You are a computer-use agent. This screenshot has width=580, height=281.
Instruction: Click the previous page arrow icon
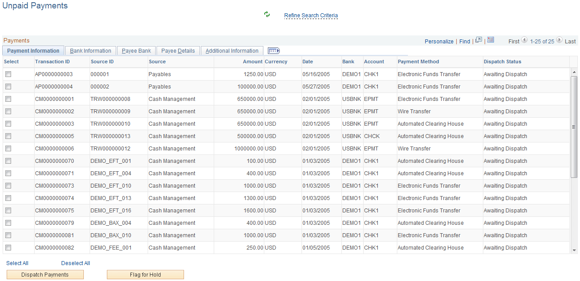pos(524,40)
